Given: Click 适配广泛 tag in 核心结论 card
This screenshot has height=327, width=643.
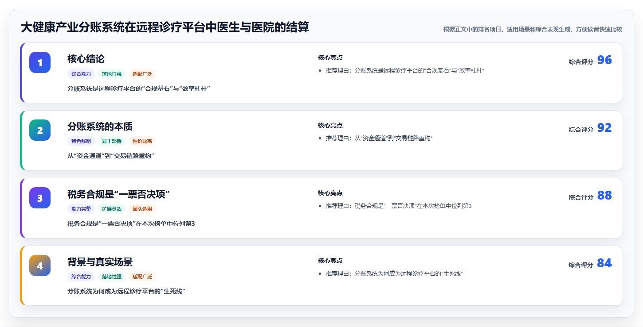Looking at the screenshot, I should pos(142,74).
